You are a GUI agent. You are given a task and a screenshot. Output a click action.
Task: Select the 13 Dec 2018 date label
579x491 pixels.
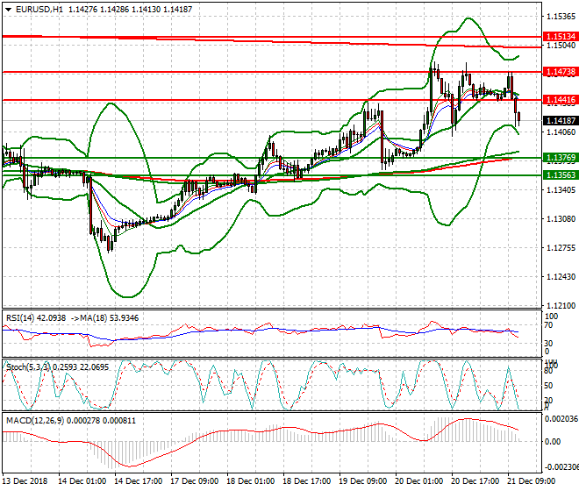coord(25,481)
